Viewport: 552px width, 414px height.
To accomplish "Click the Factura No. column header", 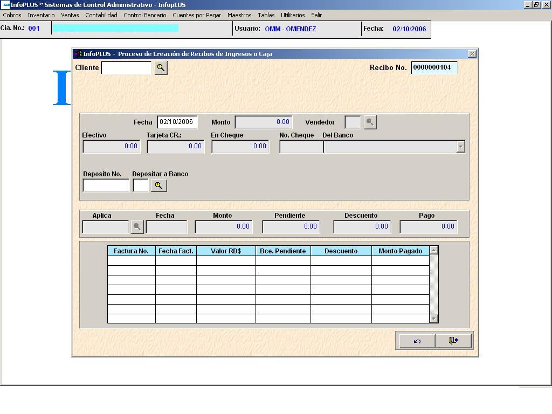I will click(x=132, y=251).
